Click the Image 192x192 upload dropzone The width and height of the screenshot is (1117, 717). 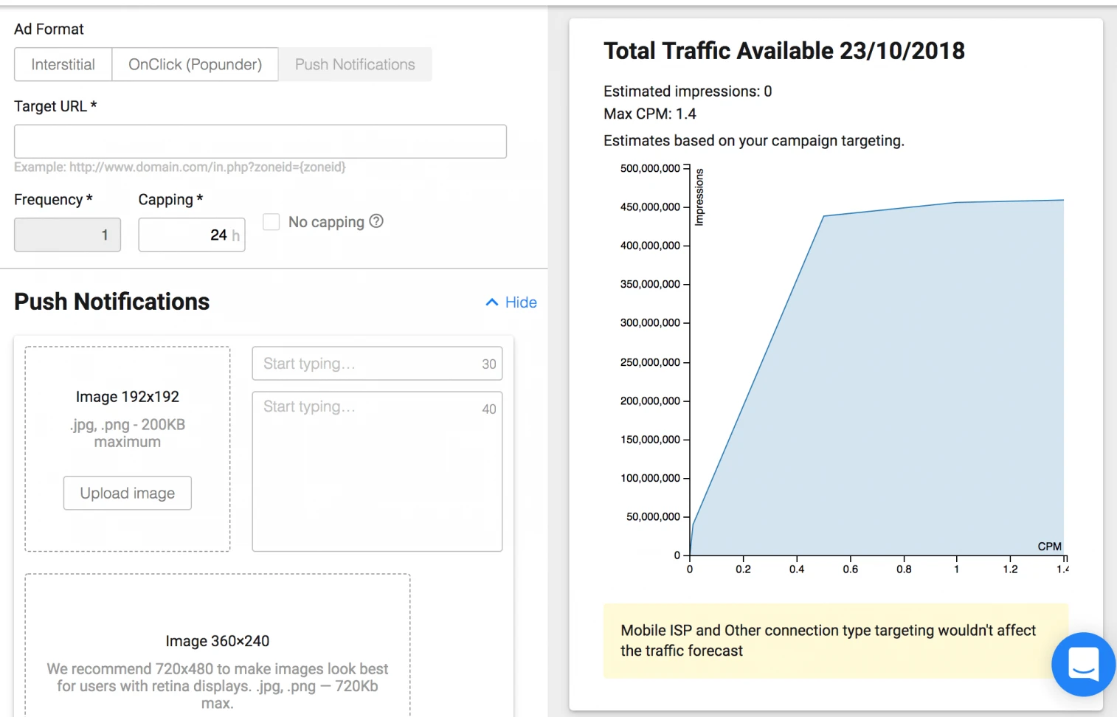(128, 449)
